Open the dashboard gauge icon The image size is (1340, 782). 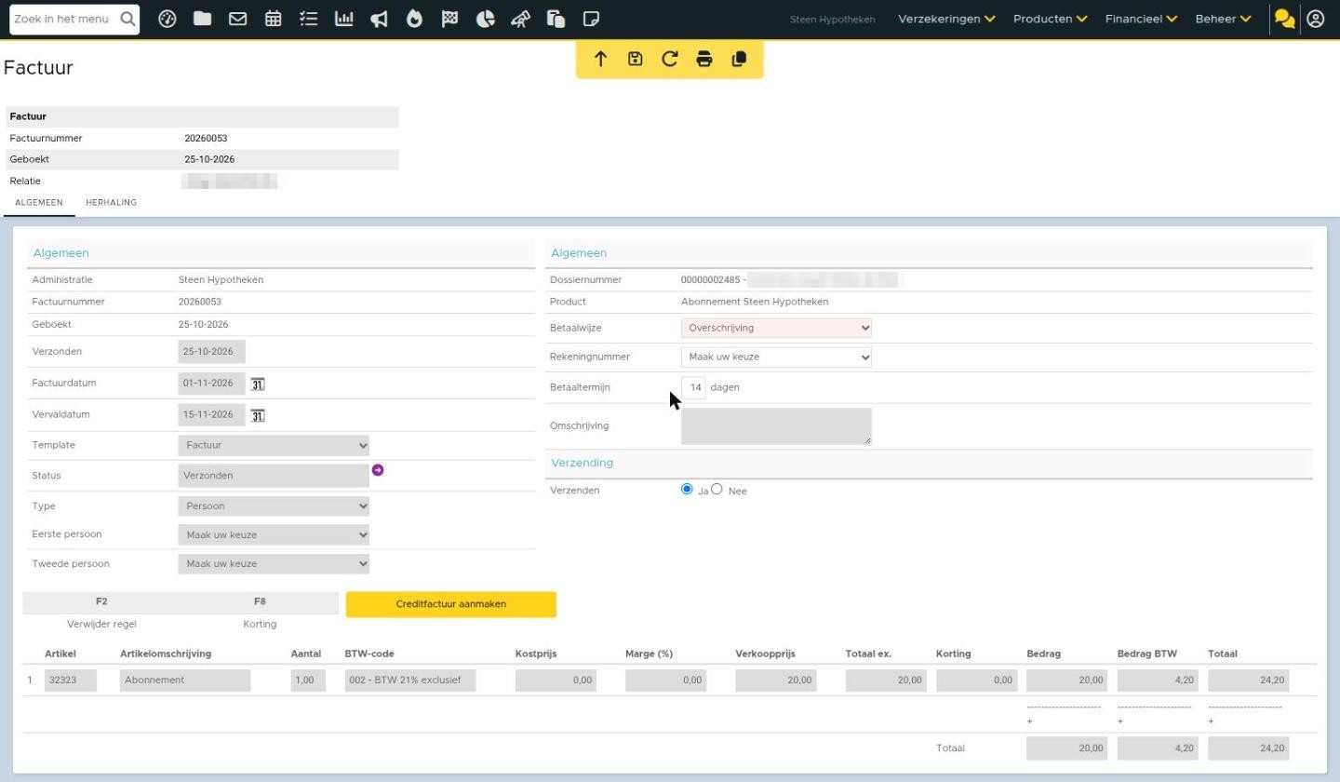[x=167, y=19]
